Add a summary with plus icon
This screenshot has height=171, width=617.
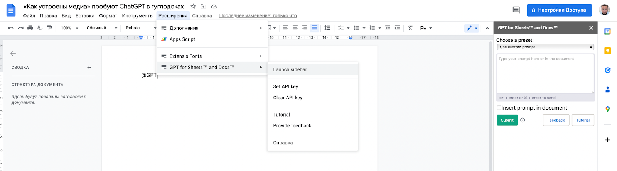(x=89, y=68)
